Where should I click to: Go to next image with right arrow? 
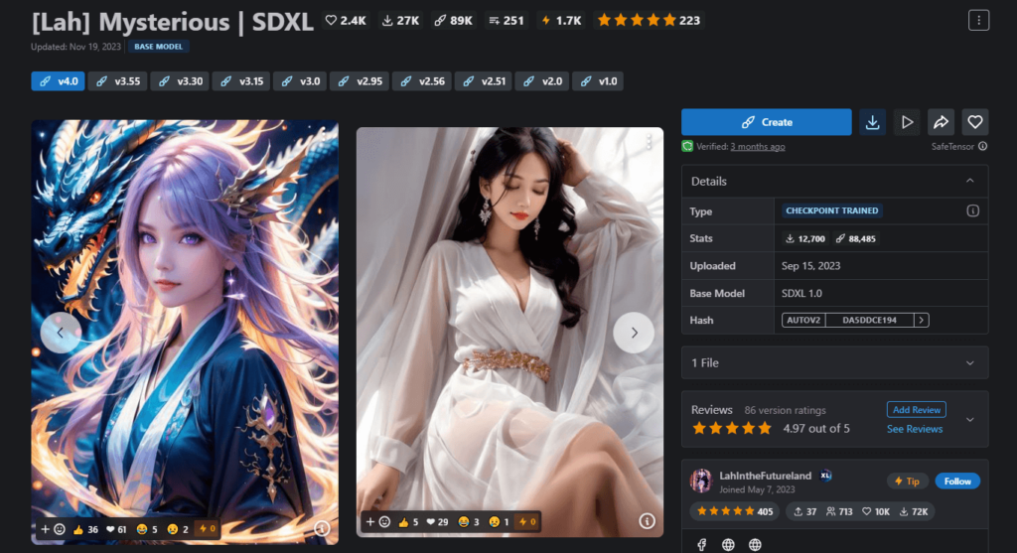(633, 333)
